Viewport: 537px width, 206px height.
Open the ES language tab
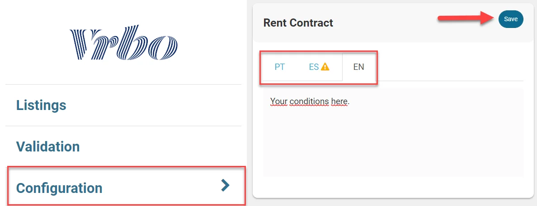314,67
